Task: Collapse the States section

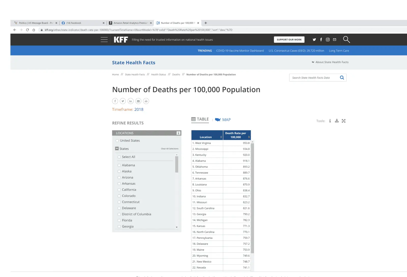Action: 117,149
